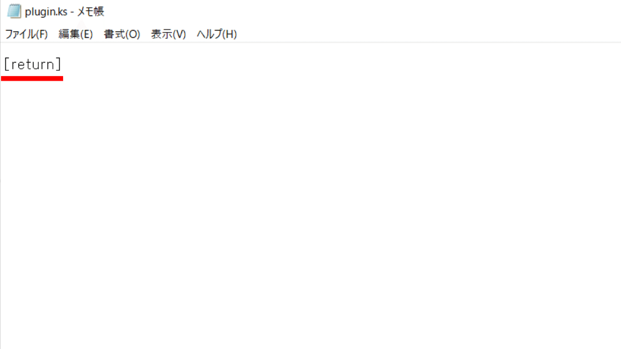The width and height of the screenshot is (621, 349).
Task: Click the word return in the editor
Action: [x=33, y=65]
